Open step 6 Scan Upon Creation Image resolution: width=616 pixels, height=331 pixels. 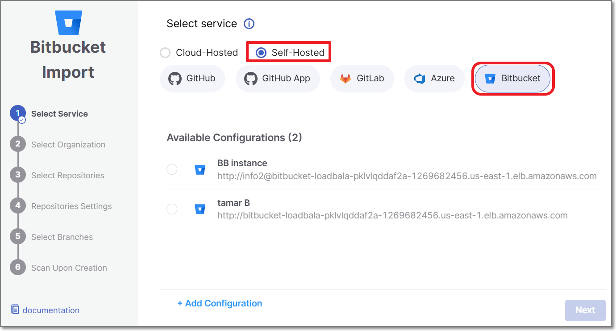pyautogui.click(x=69, y=268)
